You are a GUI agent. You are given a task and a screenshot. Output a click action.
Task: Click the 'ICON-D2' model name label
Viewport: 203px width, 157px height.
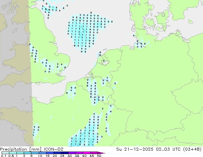[x=53, y=149]
